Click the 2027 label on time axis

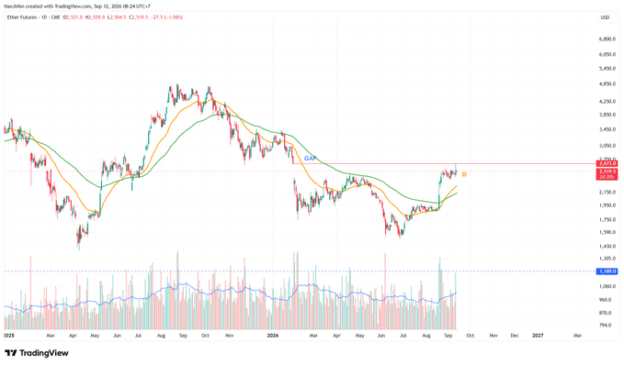(538, 336)
